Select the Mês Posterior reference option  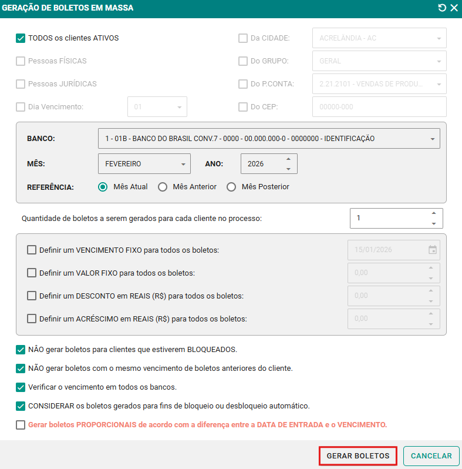231,187
